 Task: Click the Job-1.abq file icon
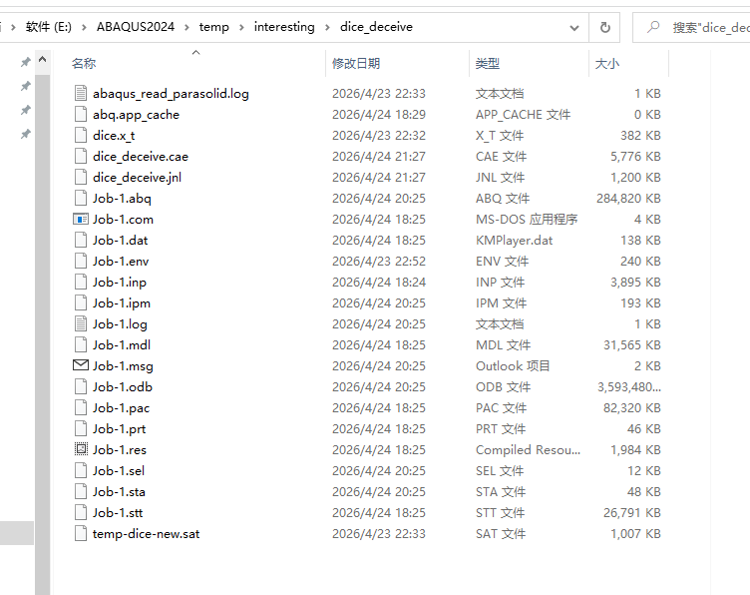coord(81,199)
